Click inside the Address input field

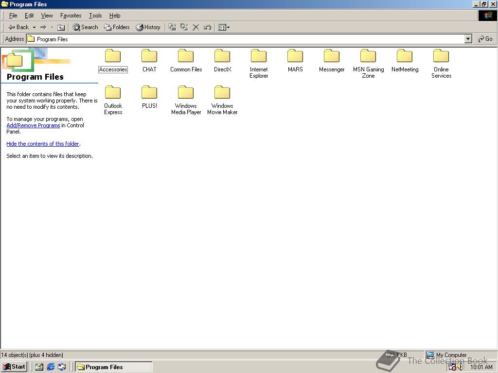pos(245,39)
